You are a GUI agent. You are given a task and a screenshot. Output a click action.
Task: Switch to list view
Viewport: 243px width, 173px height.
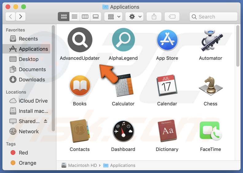(74, 17)
